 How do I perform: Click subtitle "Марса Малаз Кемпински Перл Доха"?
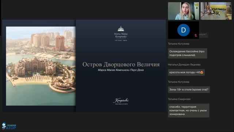pos(121,70)
